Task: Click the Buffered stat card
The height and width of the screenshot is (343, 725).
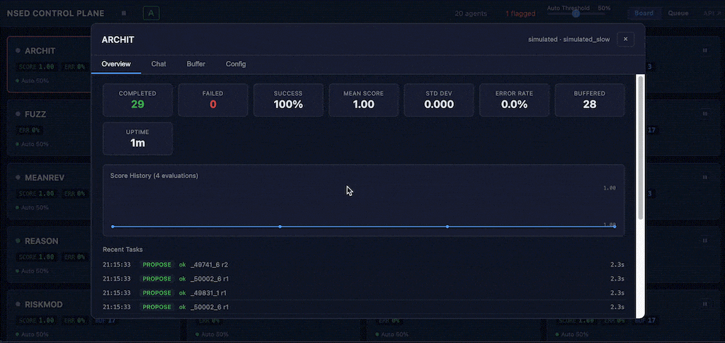Action: point(589,100)
